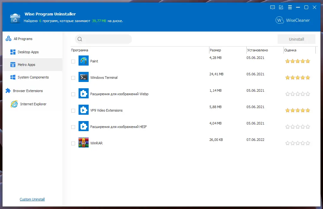Click the WinRAR icon in the program list
Image resolution: width=323 pixels, height=209 pixels.
[x=84, y=142]
